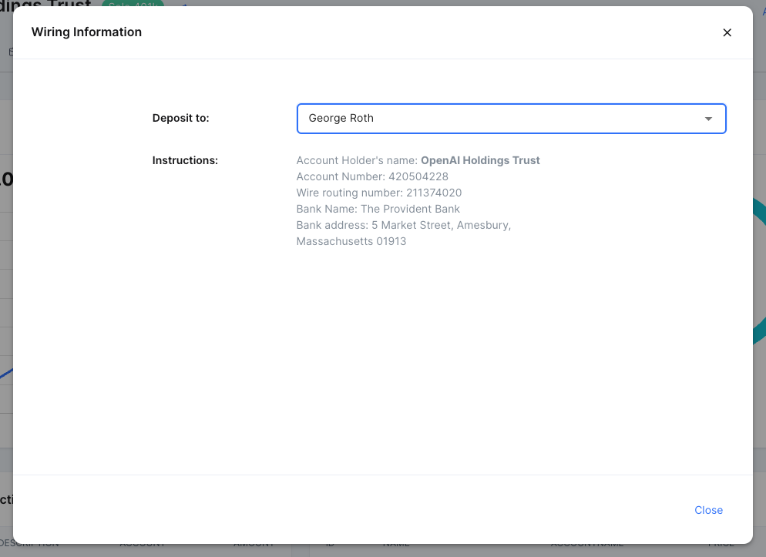Select the OpenAI Holdings Trust account holder name

(x=480, y=160)
